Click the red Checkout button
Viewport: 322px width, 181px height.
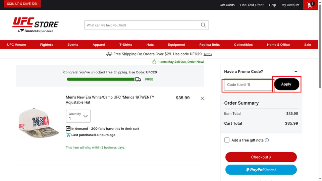[x=261, y=157]
